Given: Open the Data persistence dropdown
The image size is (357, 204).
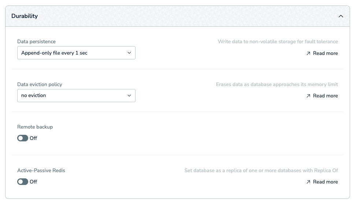Looking at the screenshot, I should tap(76, 53).
